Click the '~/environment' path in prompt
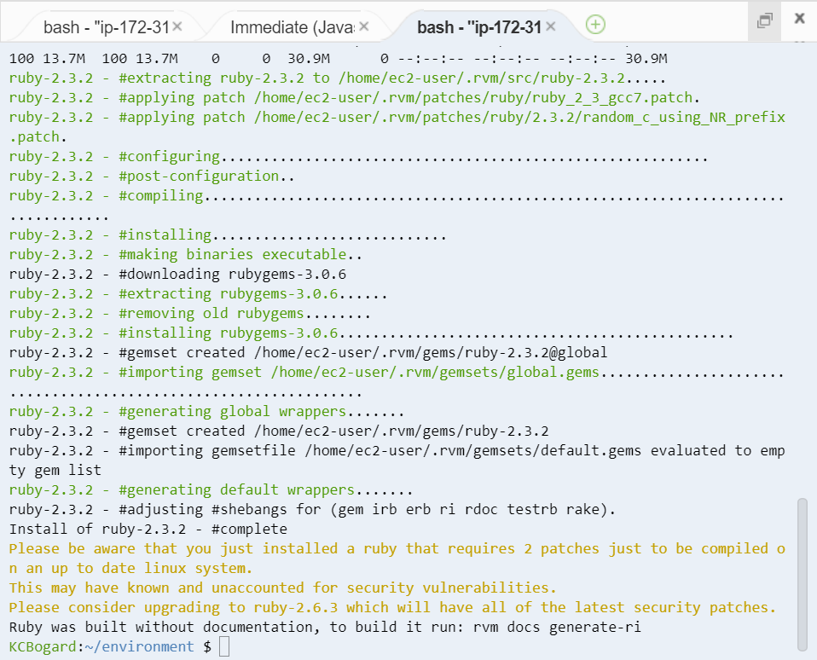The height and width of the screenshot is (660, 817). pyautogui.click(x=139, y=646)
